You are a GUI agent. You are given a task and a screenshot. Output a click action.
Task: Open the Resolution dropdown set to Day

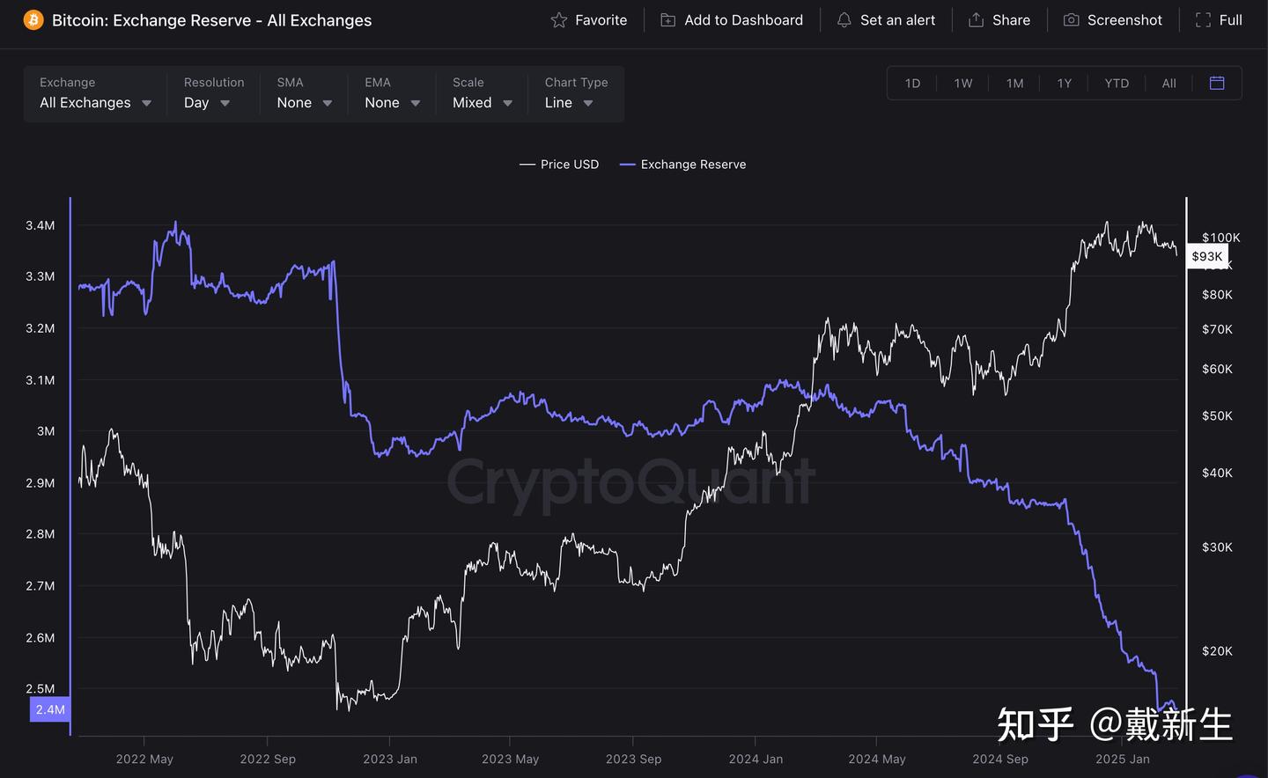[204, 102]
